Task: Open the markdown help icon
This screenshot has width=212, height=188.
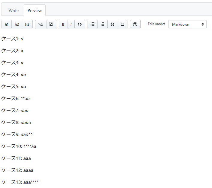Action: point(135,24)
